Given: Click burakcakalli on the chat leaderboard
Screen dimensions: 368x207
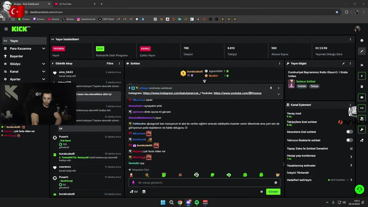Looking at the screenshot, I should tap(195, 71).
